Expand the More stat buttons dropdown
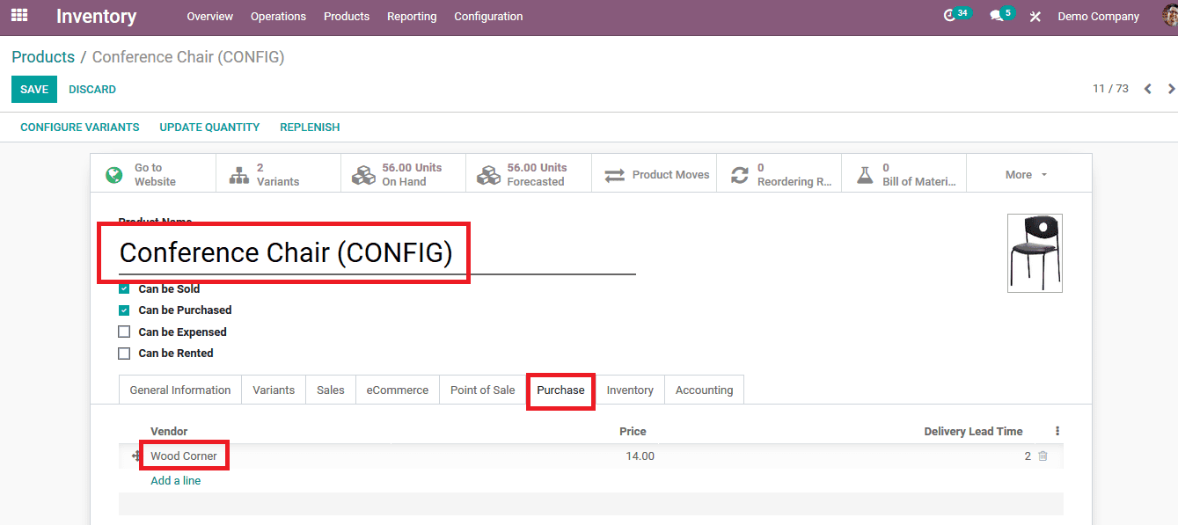1178x525 pixels. pyautogui.click(x=1026, y=174)
